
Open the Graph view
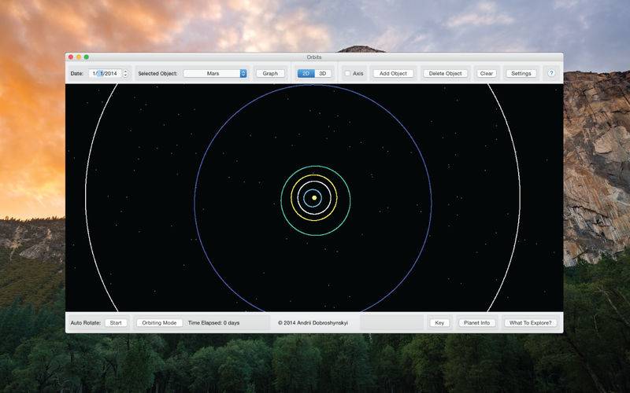pos(270,73)
